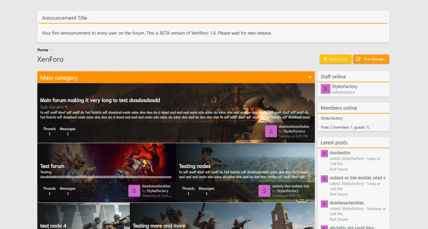Expand the Sub-forums dropdown
Screen dimensions: 428x229
(54, 107)
